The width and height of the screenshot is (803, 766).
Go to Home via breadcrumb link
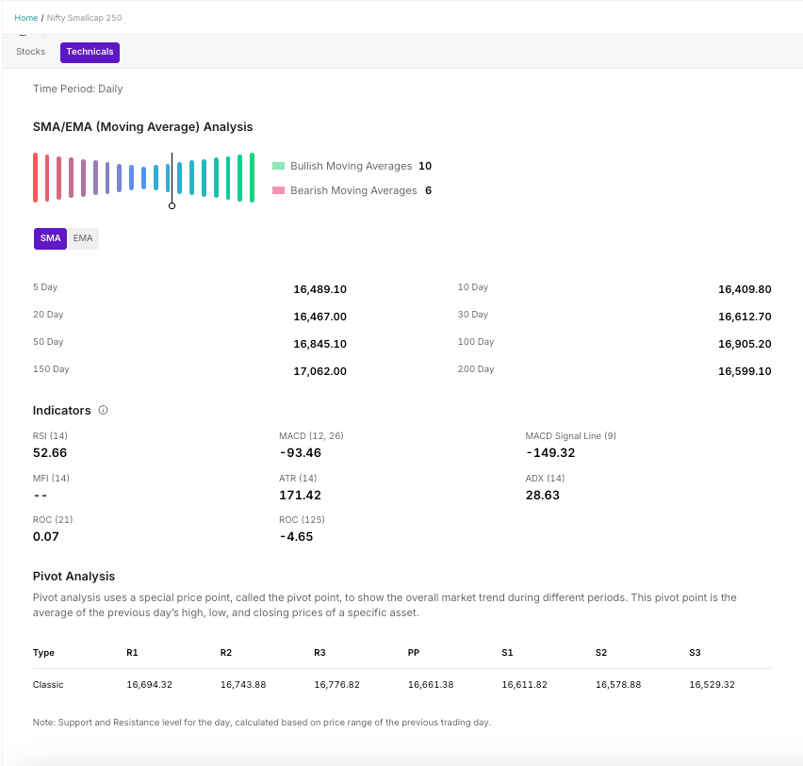coord(26,18)
